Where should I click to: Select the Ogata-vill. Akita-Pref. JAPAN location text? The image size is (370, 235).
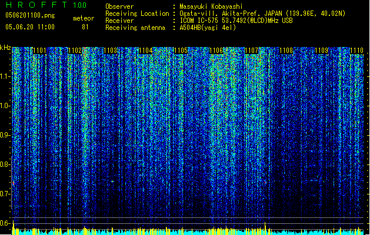point(262,14)
